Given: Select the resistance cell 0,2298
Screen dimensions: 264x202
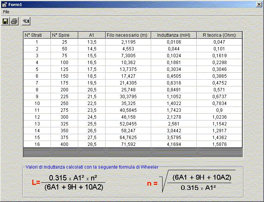Looking at the screenshot, I should [x=220, y=63].
